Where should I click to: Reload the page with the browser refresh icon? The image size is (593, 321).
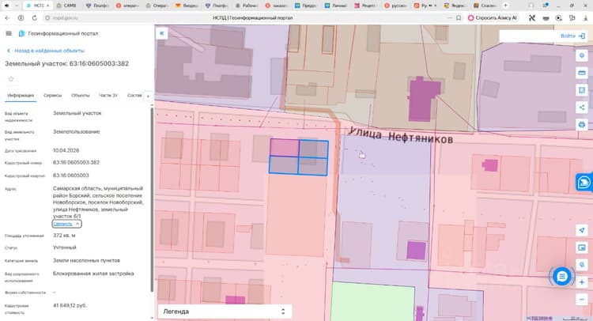pyautogui.click(x=35, y=17)
